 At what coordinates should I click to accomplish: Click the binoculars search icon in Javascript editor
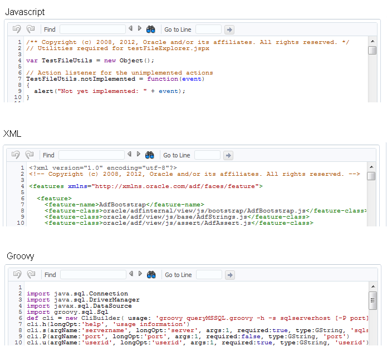[x=150, y=29]
